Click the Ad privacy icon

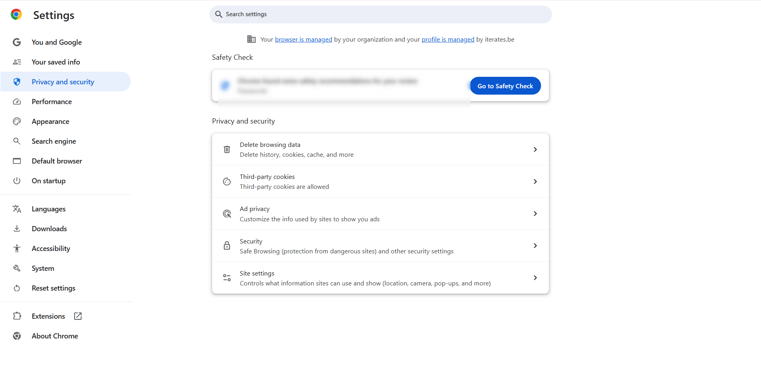pyautogui.click(x=227, y=214)
